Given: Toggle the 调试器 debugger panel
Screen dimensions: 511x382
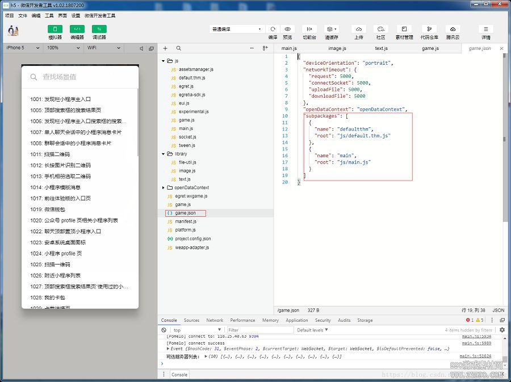Looking at the screenshot, I should [99, 29].
